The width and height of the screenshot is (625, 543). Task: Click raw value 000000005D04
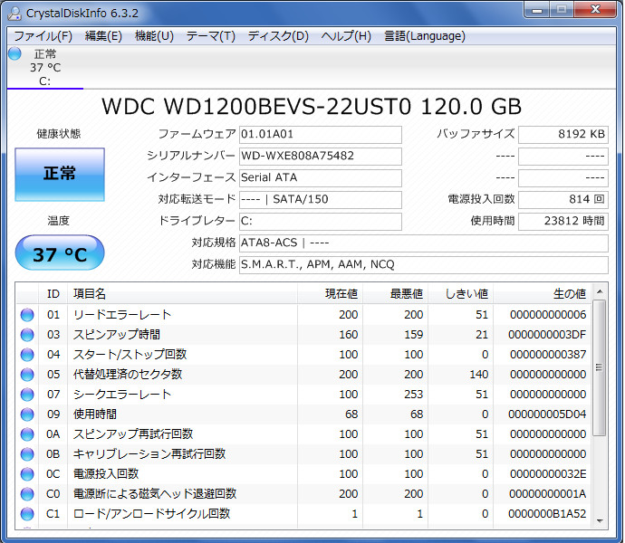[x=547, y=414]
